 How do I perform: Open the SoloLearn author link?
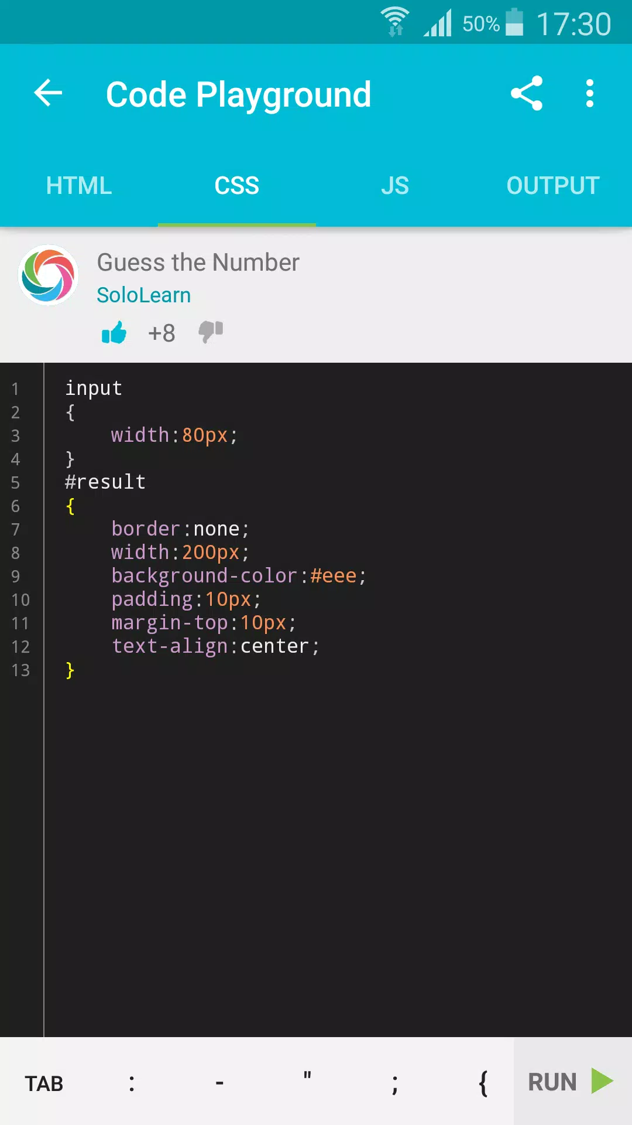click(144, 295)
